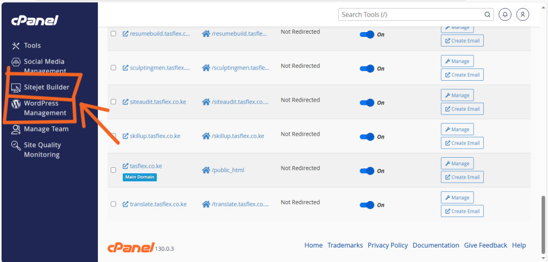
Task: Click the Main Domain badge
Action: pyautogui.click(x=140, y=177)
